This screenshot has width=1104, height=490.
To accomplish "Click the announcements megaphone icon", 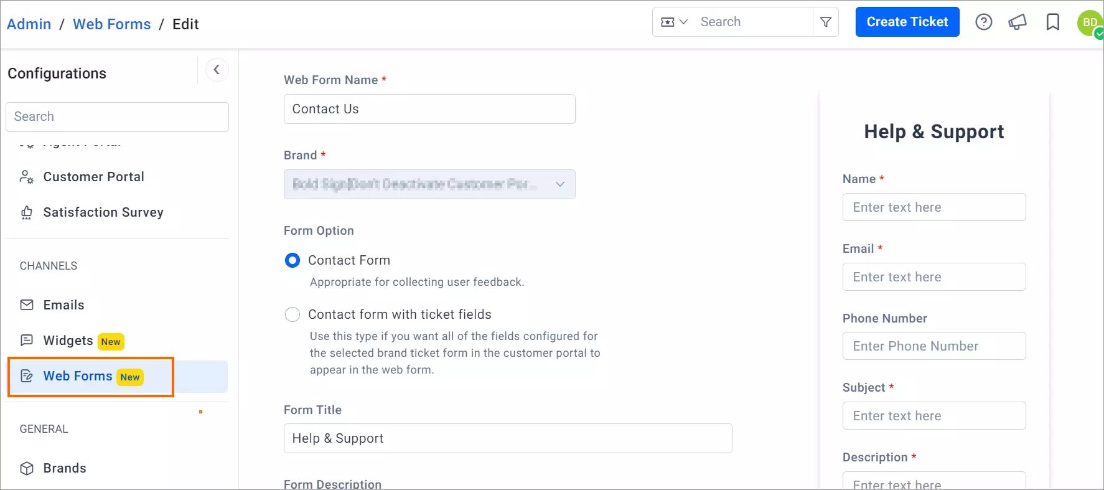I will point(1017,22).
